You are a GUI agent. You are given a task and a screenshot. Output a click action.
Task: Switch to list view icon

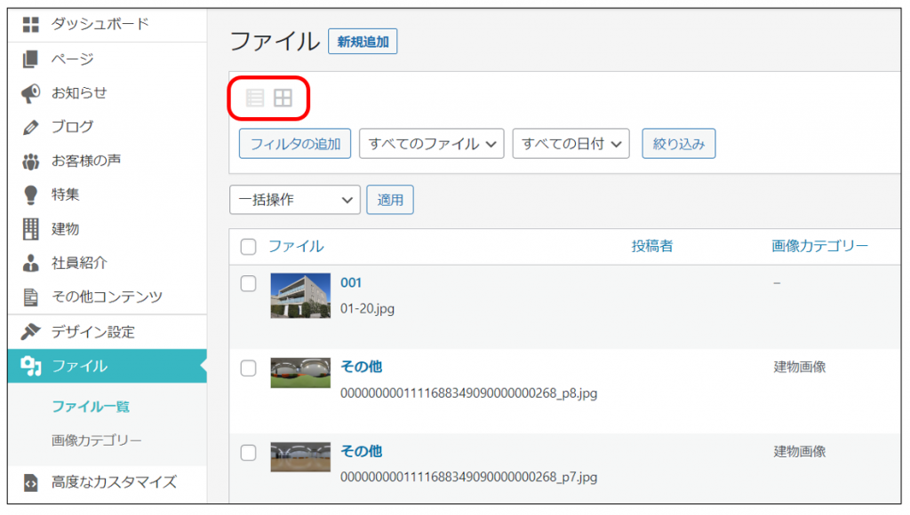[255, 98]
